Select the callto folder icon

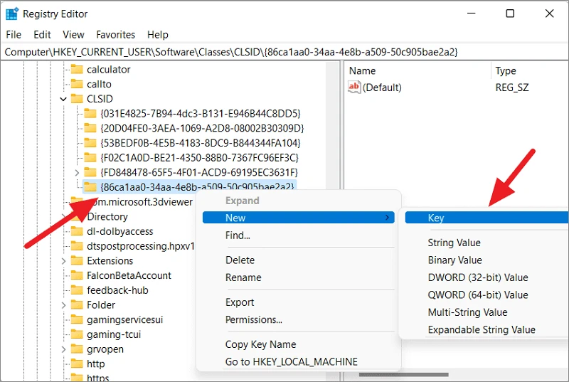(x=77, y=84)
